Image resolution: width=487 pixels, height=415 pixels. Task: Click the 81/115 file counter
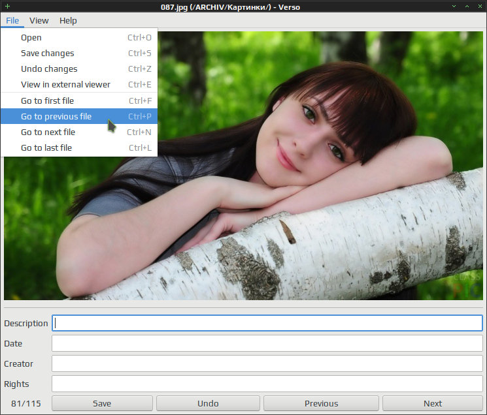pos(26,403)
